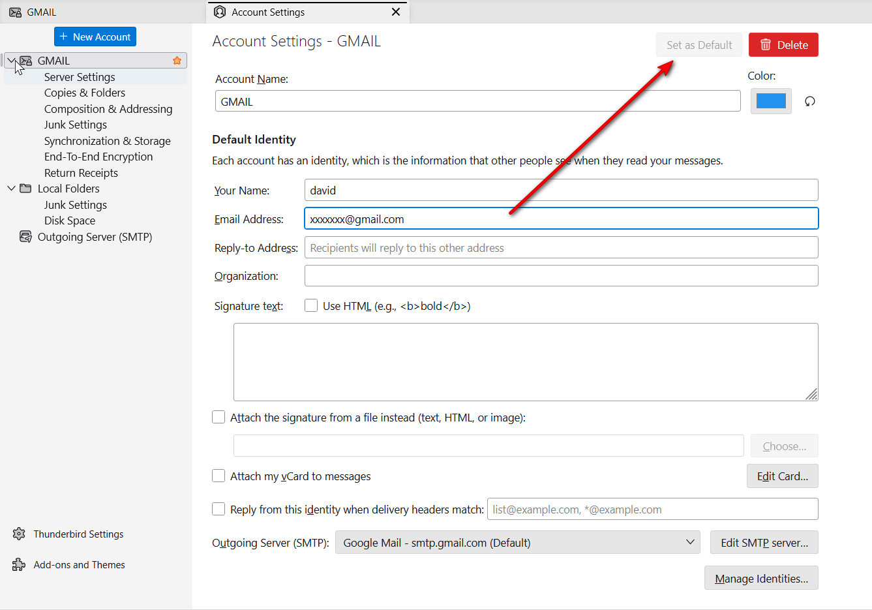The height and width of the screenshot is (610, 872).
Task: Click the orange default-account star icon
Action: click(x=177, y=61)
